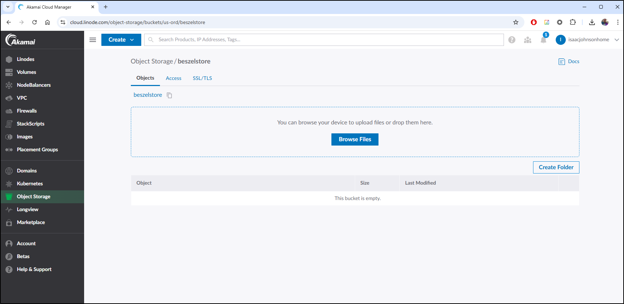This screenshot has width=624, height=304.
Task: Open a new browser tab
Action: coord(106,7)
